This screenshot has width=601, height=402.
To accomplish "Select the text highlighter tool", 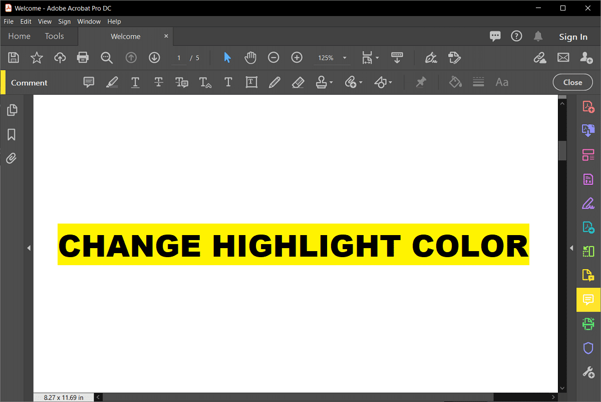I will coord(112,82).
